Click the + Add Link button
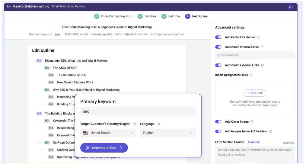306x168 pixels. [x=255, y=93]
